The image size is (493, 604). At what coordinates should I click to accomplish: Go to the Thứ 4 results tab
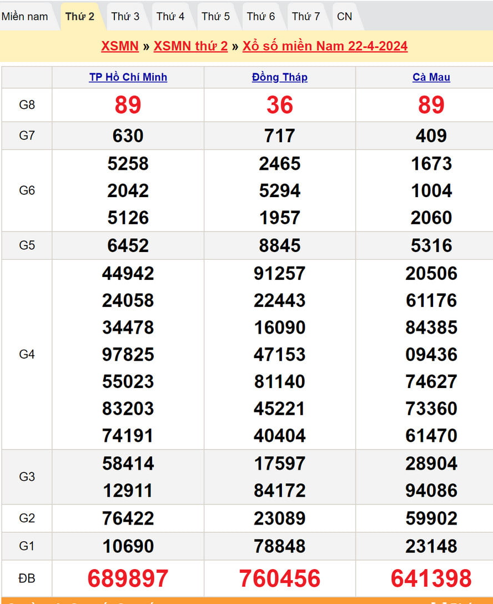(170, 17)
